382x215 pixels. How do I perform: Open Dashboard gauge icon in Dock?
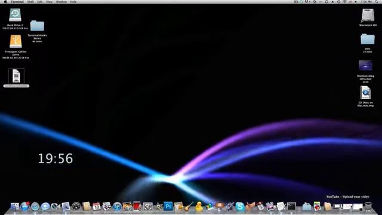point(76,207)
